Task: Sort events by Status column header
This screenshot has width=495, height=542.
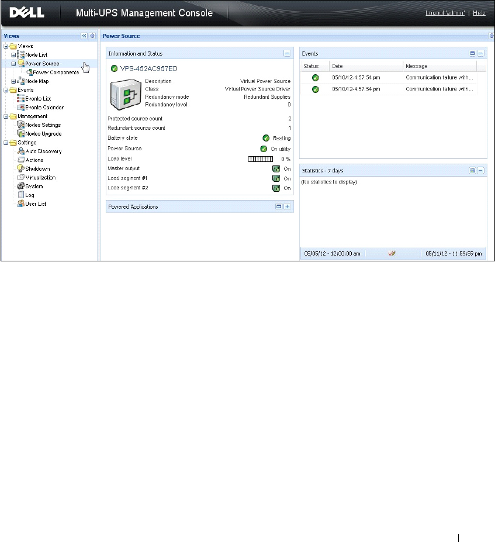Action: (x=314, y=66)
